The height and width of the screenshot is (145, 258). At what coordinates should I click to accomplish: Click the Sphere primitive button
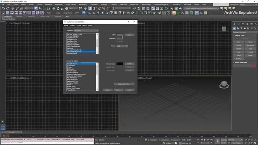click(239, 46)
